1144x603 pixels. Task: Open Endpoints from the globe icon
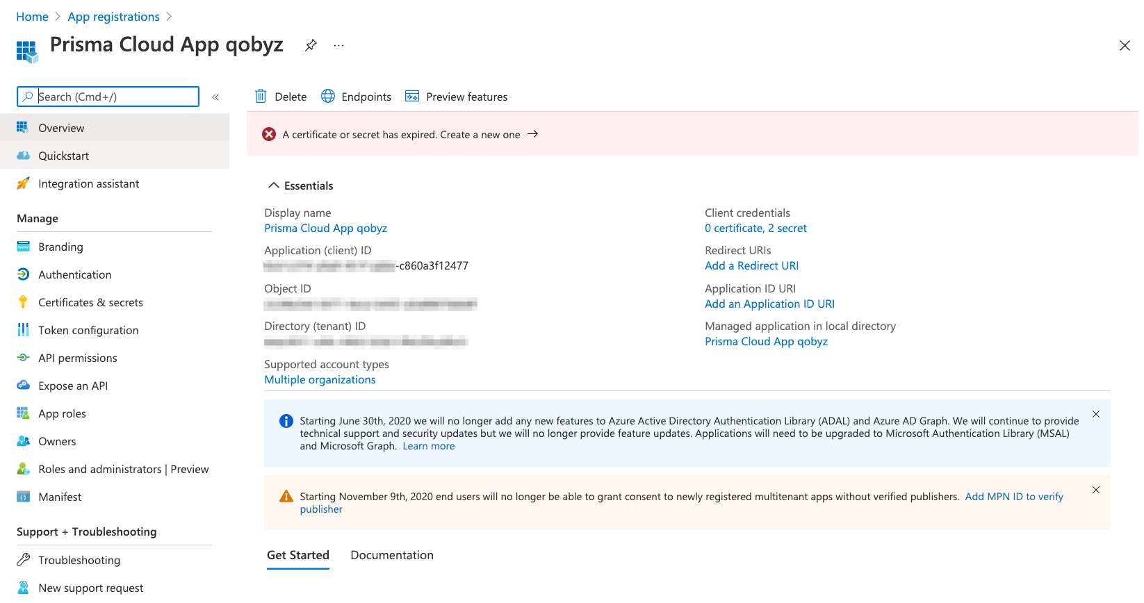coord(328,97)
